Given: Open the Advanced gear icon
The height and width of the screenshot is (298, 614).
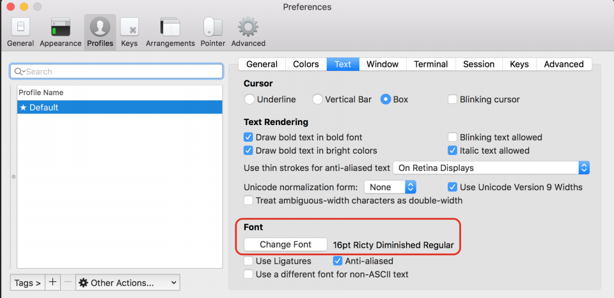Looking at the screenshot, I should (x=248, y=27).
